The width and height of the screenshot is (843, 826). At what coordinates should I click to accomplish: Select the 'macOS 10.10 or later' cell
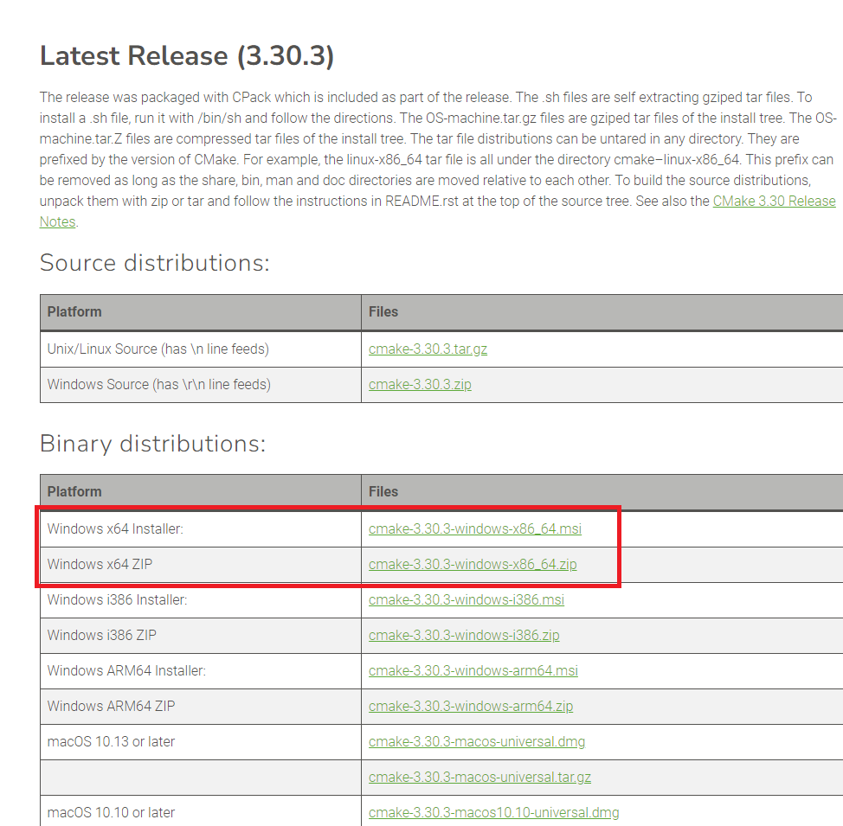tap(201, 811)
